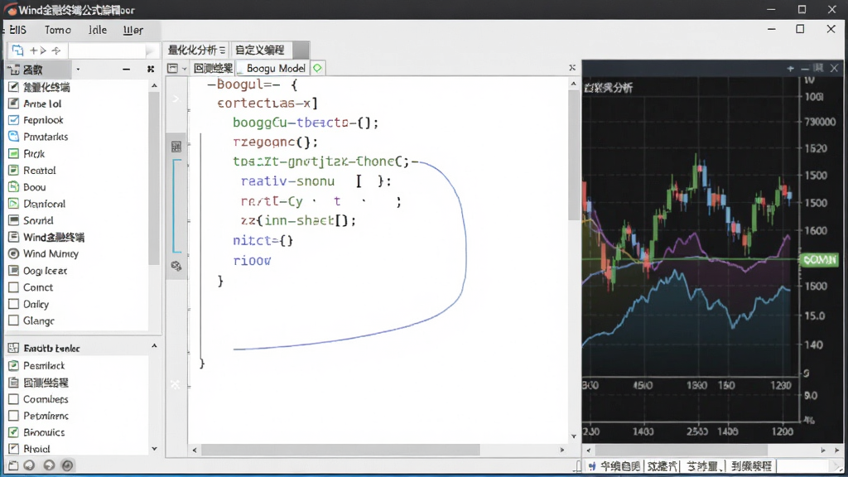Open dropdown arrow beside editor layout icon
Viewport: 848px width, 477px height.
(185, 69)
